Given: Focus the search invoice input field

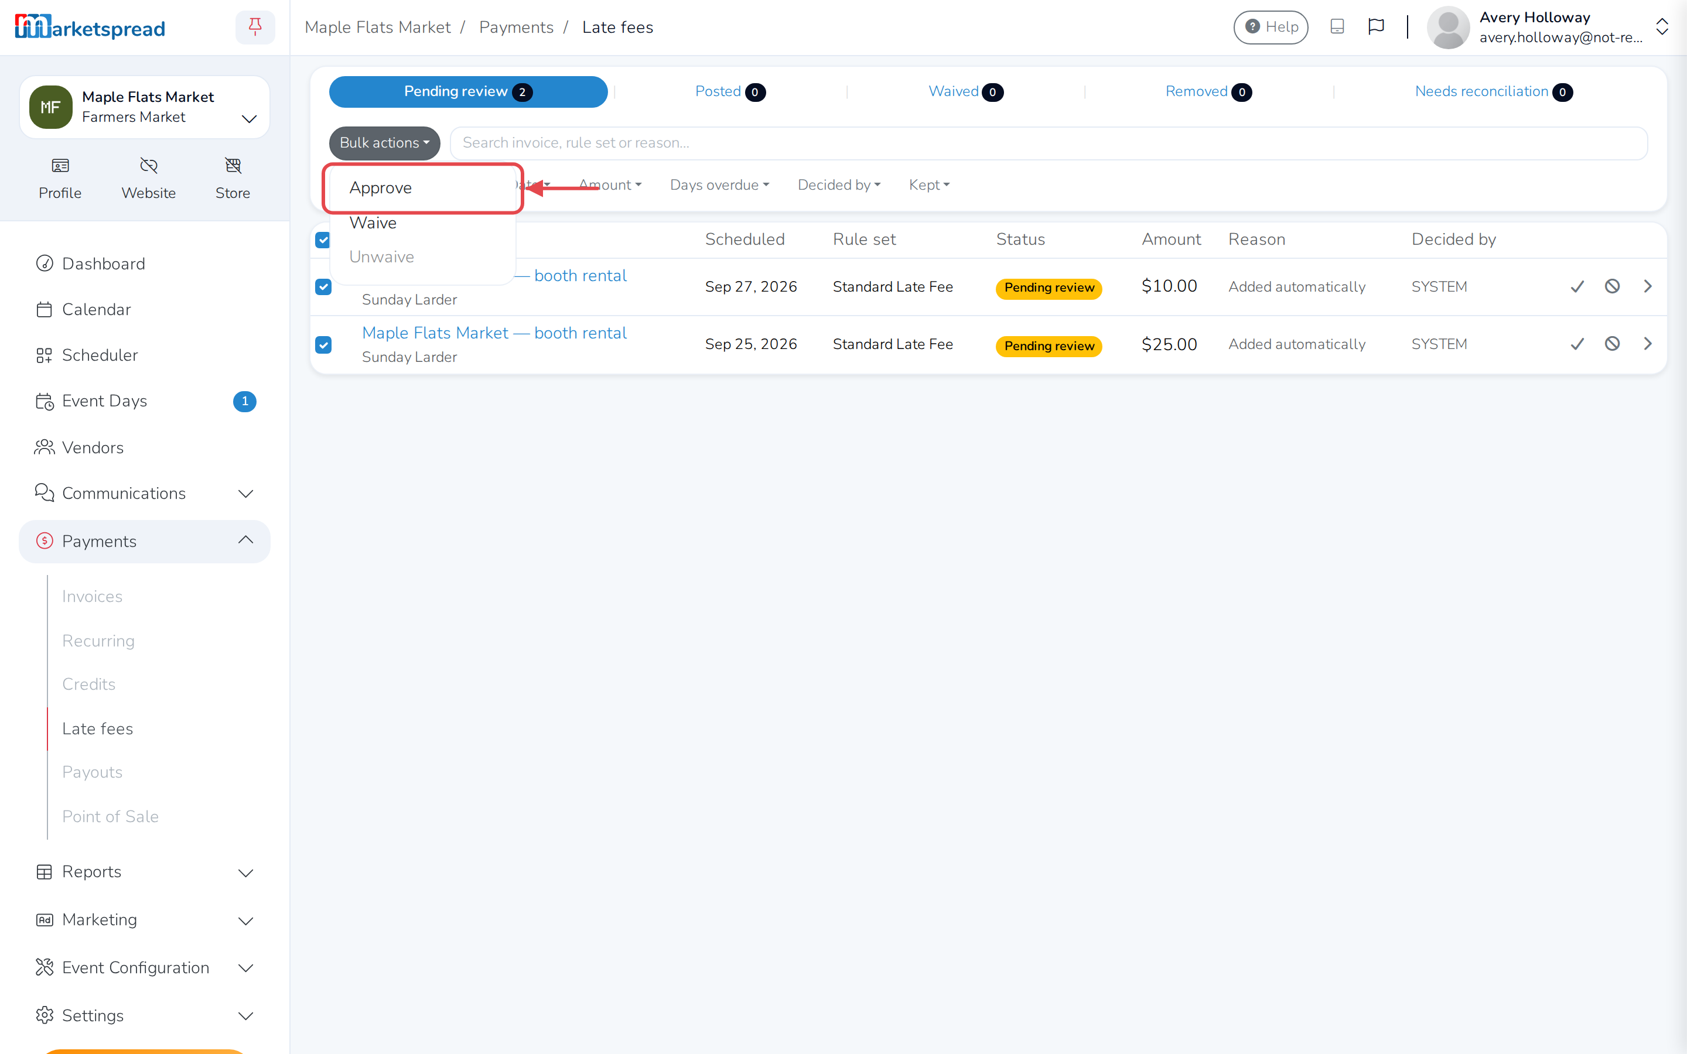Looking at the screenshot, I should coord(1049,143).
